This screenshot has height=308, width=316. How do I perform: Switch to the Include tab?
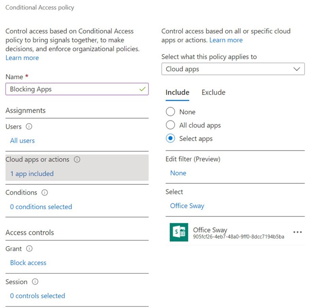(177, 92)
